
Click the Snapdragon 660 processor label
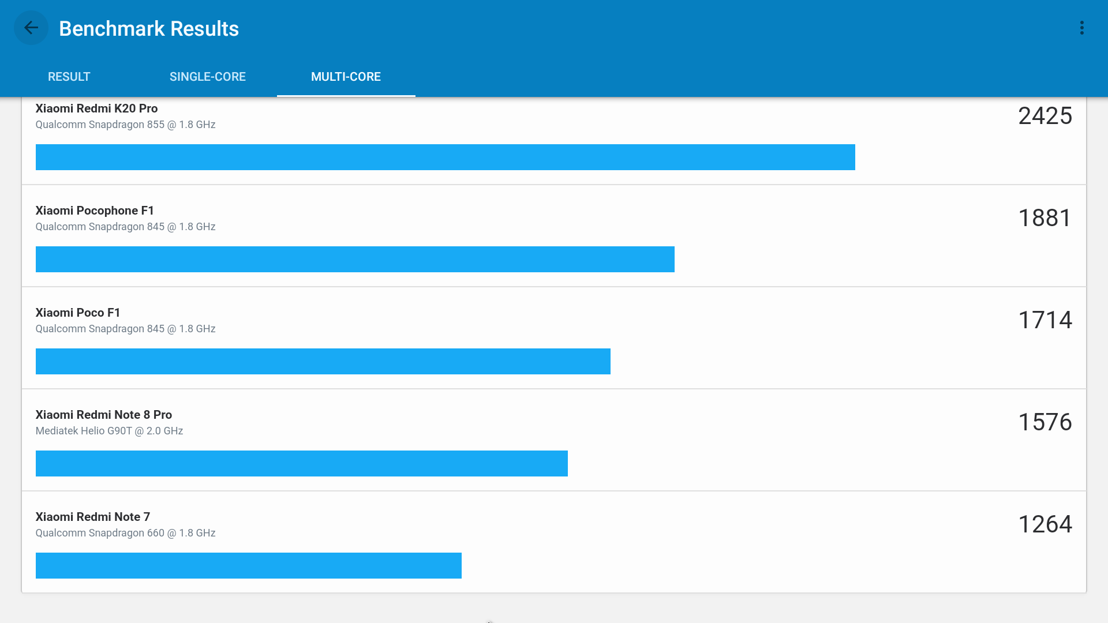[x=125, y=533]
